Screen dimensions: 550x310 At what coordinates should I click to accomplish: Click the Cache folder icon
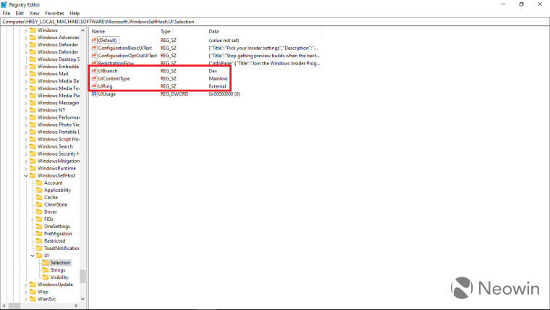tap(39, 197)
